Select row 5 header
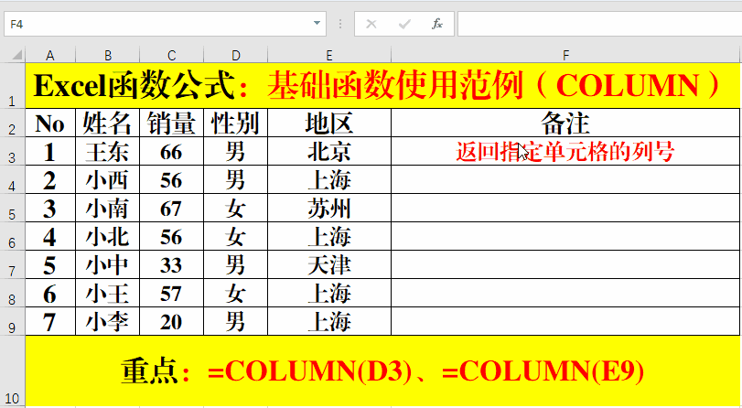This screenshot has width=742, height=408. [x=12, y=209]
